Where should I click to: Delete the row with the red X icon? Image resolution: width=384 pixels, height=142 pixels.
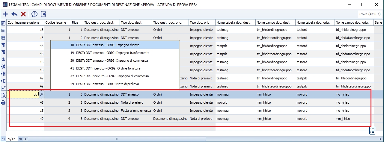pos(23,14)
